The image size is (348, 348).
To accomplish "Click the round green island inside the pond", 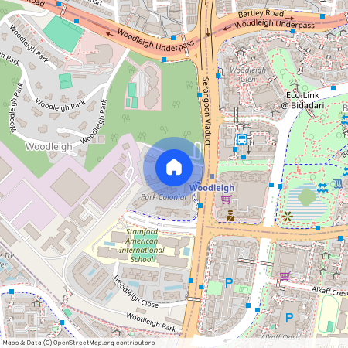I will (x=307, y=197).
